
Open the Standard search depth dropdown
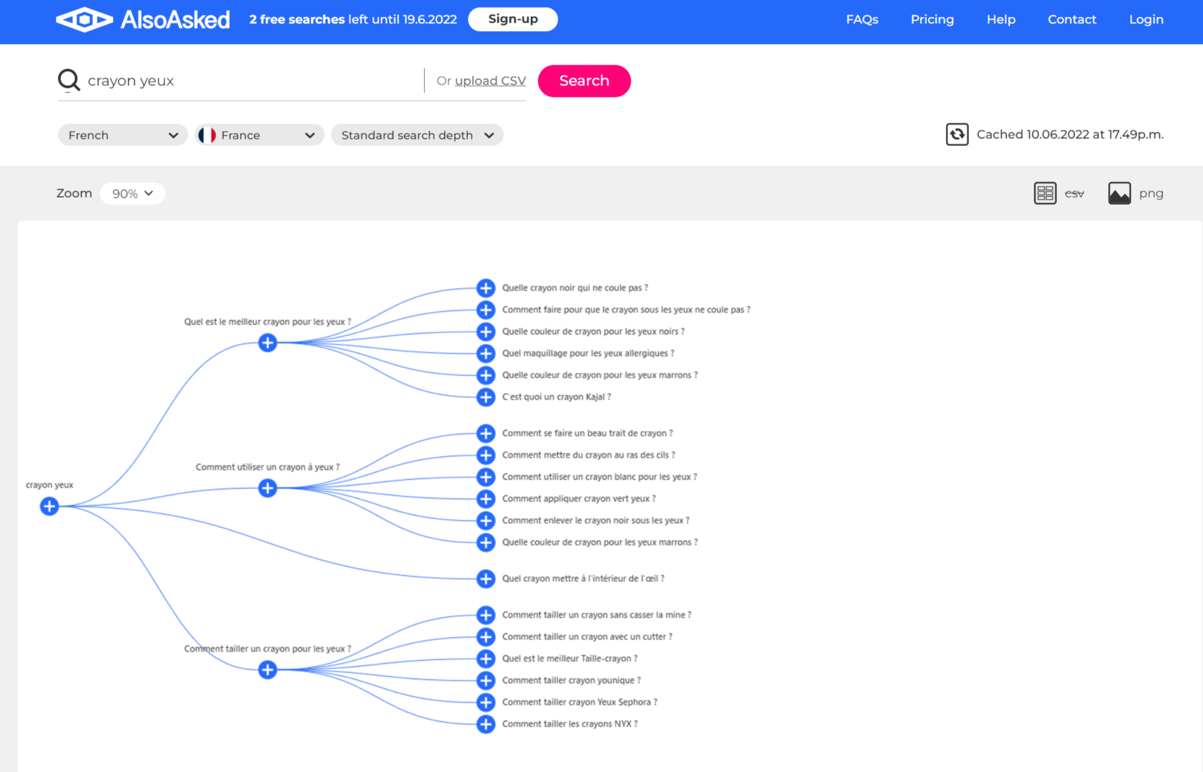coord(417,135)
